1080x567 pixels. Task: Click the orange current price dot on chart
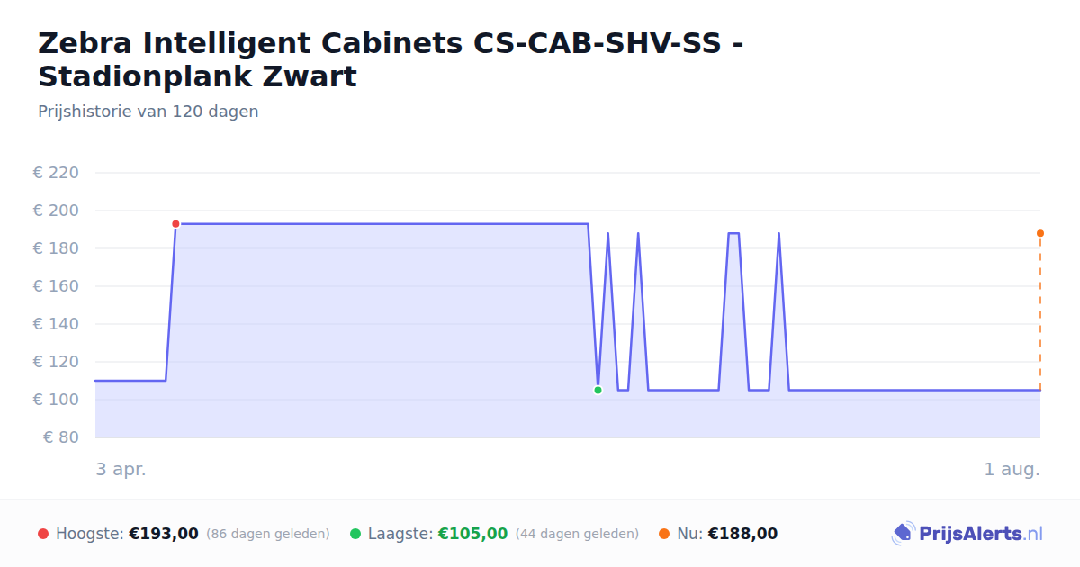pyautogui.click(x=1040, y=233)
